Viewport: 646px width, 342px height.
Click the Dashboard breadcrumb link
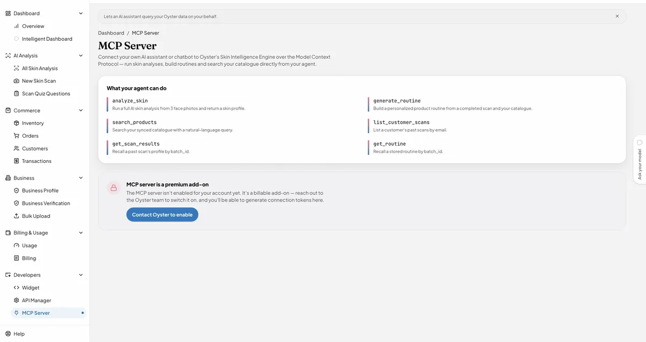(x=111, y=33)
